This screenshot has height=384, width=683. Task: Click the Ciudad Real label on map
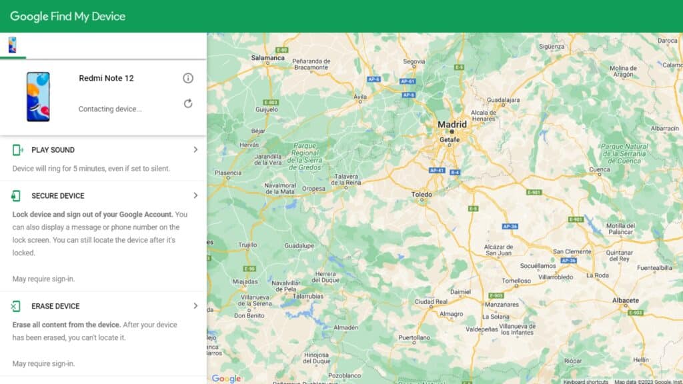click(431, 301)
